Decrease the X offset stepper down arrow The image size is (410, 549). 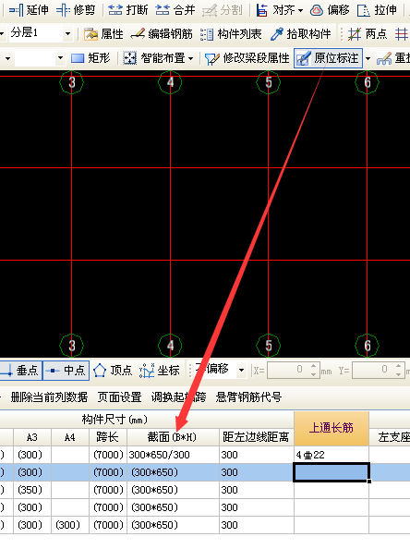[x=313, y=374]
